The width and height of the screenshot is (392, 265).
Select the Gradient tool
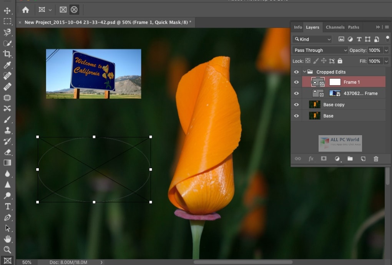(x=7, y=163)
